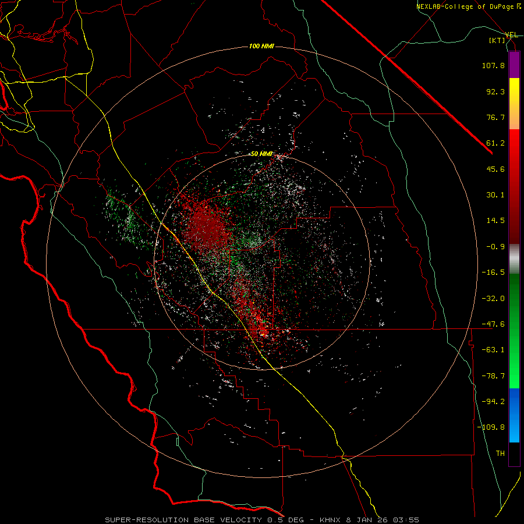
Task: Click the 03:55 timestamp in the caption
Action: click(x=406, y=520)
